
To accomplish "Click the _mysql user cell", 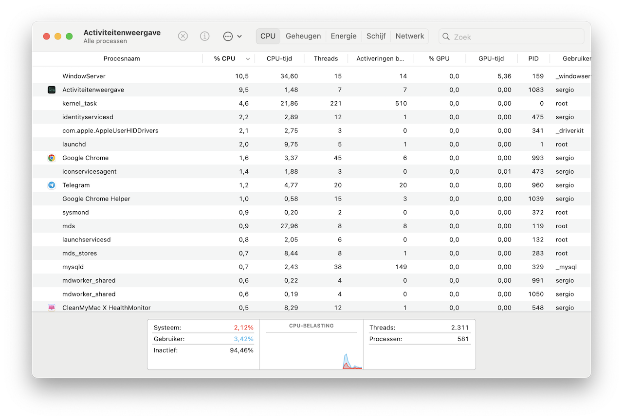I will click(566, 267).
